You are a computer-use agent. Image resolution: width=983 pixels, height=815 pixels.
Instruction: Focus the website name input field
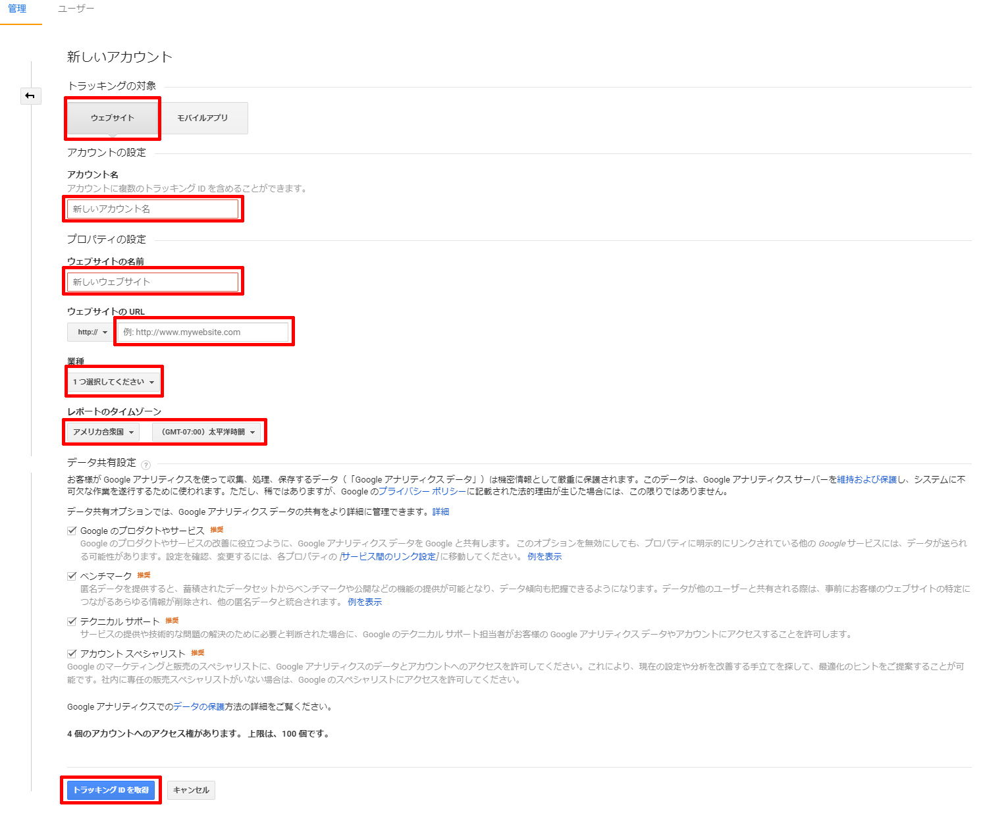[x=153, y=282]
